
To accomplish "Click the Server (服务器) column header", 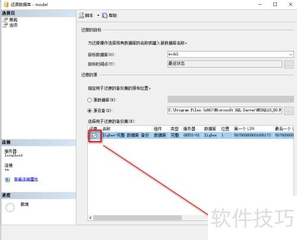I will tap(191, 129).
